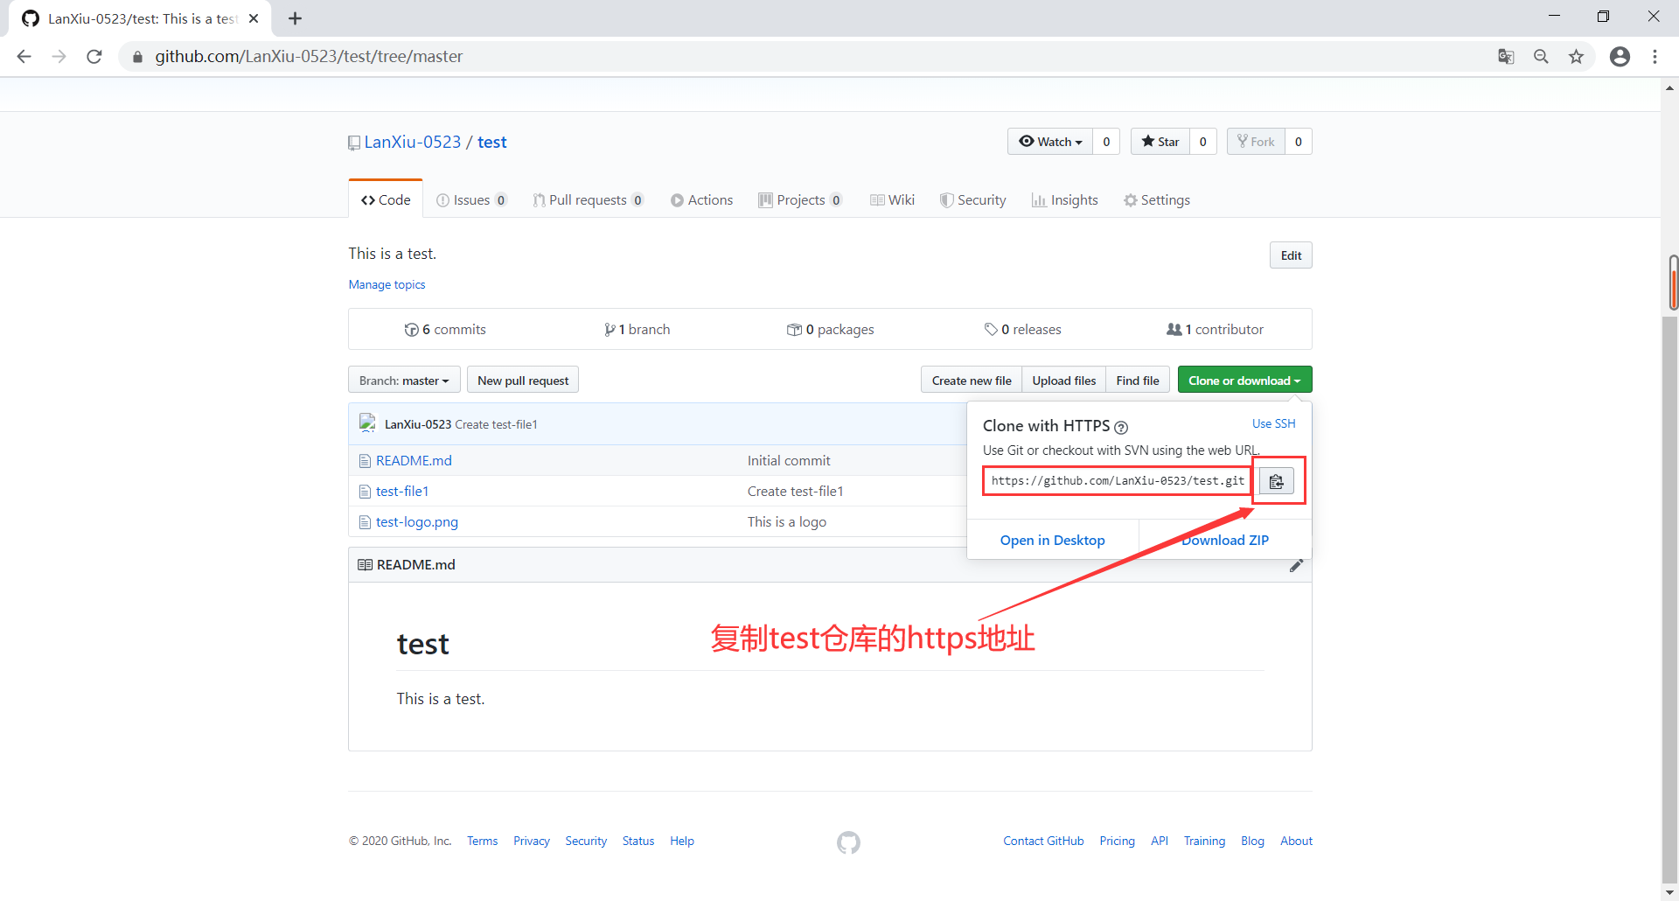Open the Watch dropdown
The width and height of the screenshot is (1679, 901).
pos(1049,141)
